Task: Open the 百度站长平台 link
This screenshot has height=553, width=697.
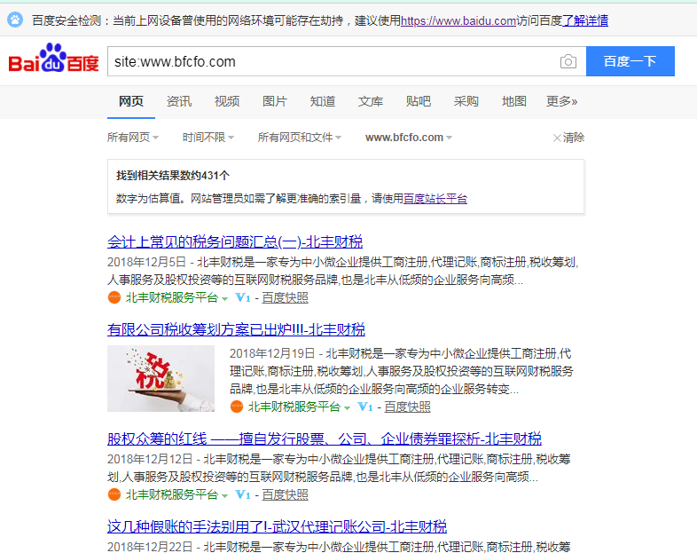Action: tap(435, 199)
